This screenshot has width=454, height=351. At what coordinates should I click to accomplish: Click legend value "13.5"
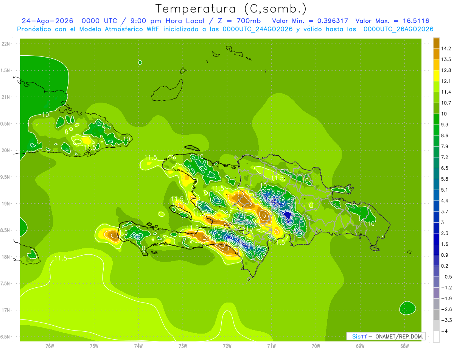pyautogui.click(x=446, y=59)
